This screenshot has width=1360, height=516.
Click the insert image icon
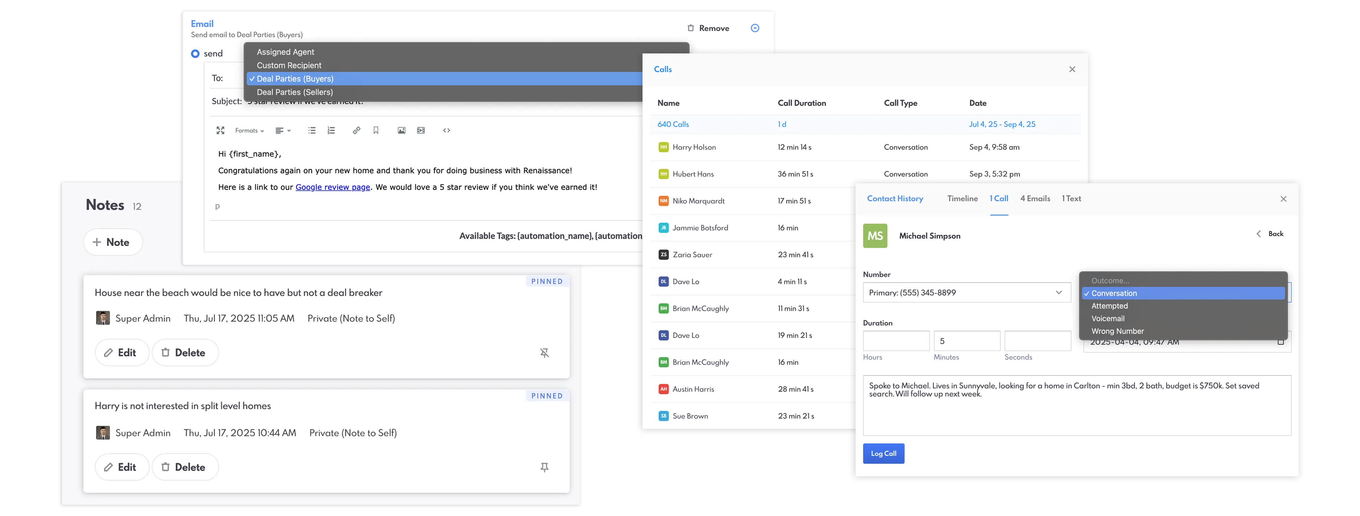(x=401, y=130)
